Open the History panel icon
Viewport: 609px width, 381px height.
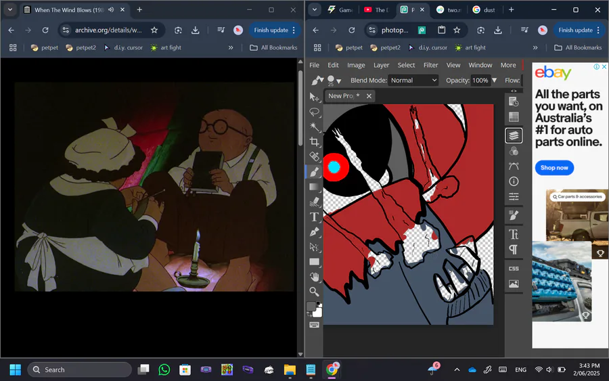[x=514, y=102]
